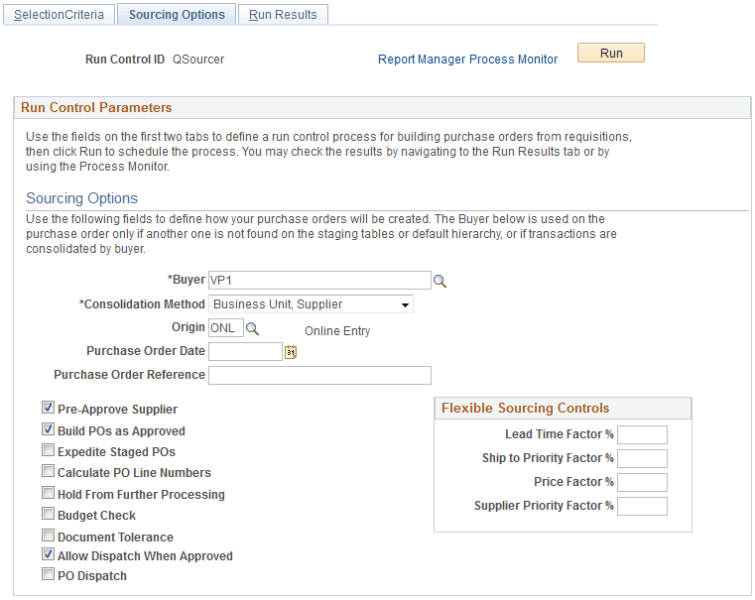
Task: Select the Sourcing Options tab
Action: pyautogui.click(x=177, y=15)
